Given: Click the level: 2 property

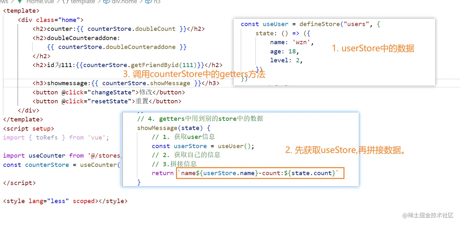Looking at the screenshot, I should point(287,60).
